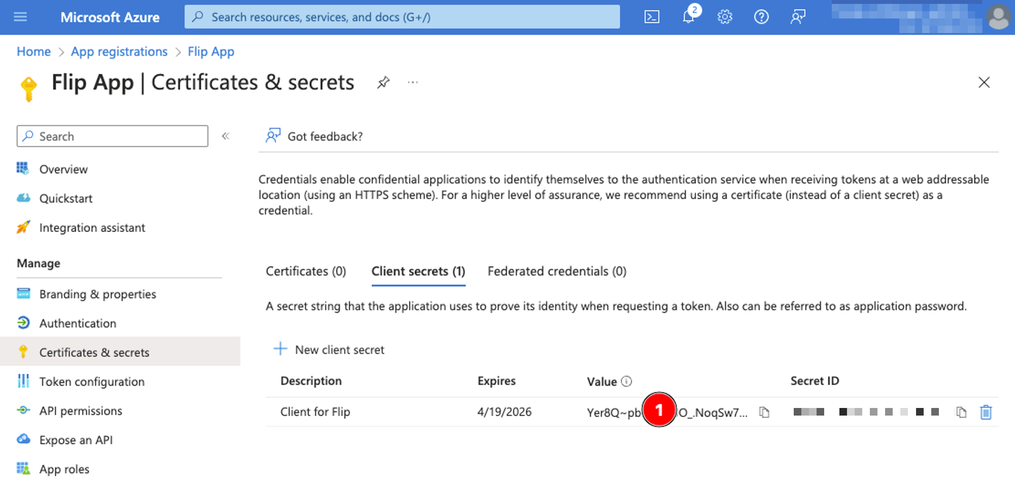The height and width of the screenshot is (485, 1015).
Task: Click the Quickstart cloud icon
Action: pos(23,198)
